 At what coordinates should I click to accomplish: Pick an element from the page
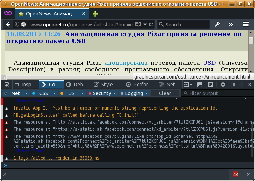(x=7, y=85)
